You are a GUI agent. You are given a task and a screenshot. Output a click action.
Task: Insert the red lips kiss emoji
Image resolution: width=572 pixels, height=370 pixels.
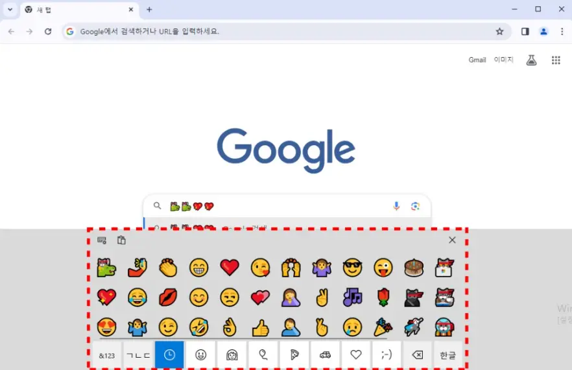coord(168,297)
